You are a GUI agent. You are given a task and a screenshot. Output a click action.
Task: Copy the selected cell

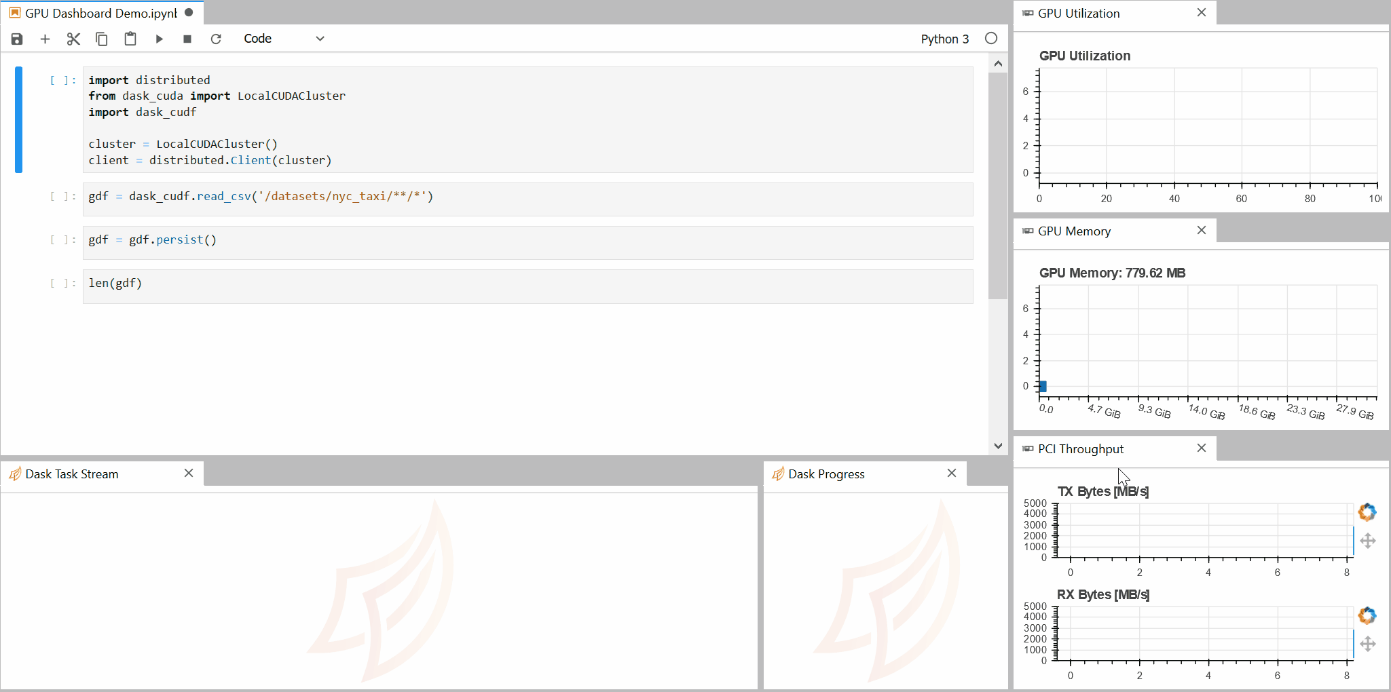tap(102, 39)
